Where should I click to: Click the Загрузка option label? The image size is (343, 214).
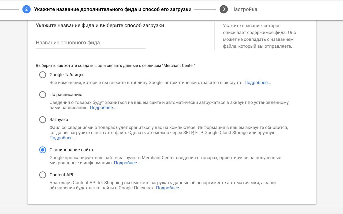point(59,120)
